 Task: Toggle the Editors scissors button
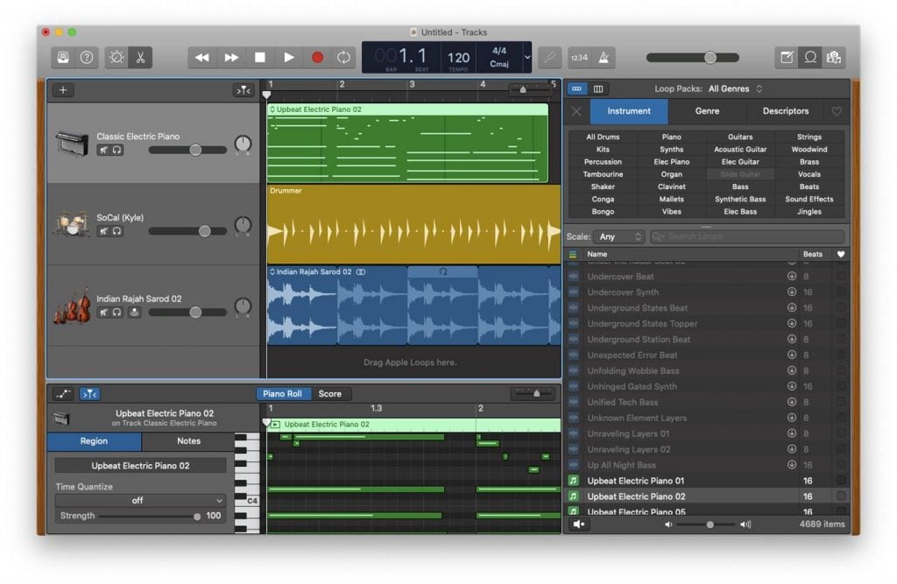tap(140, 57)
